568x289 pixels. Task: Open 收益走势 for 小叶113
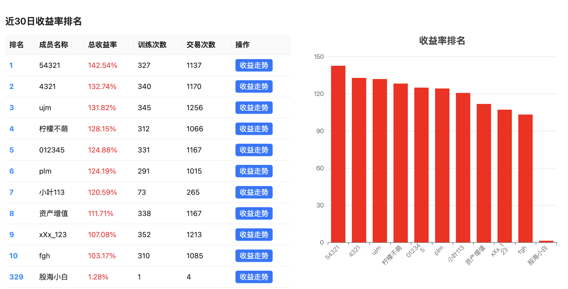click(254, 192)
